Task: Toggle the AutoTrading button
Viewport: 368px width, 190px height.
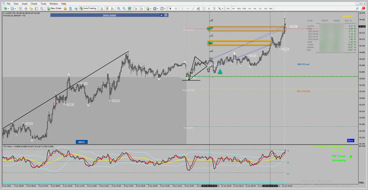Action: point(87,8)
